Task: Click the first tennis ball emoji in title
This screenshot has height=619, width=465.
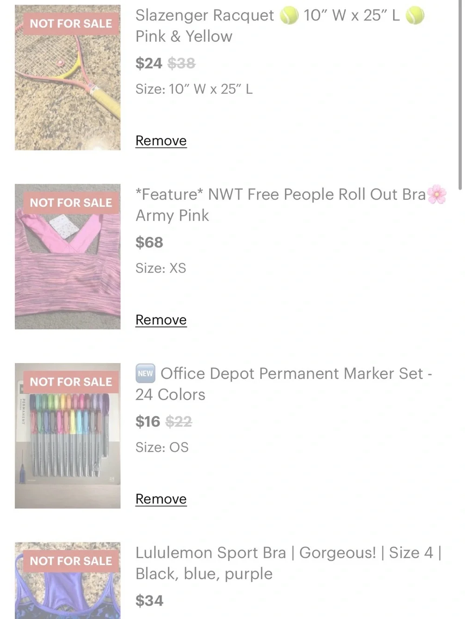Action: tap(289, 16)
